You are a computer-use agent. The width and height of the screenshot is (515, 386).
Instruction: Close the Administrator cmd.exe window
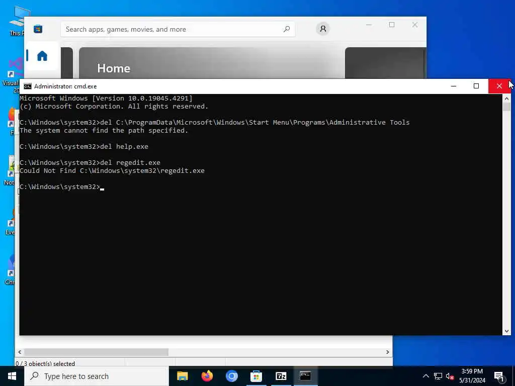point(499,86)
